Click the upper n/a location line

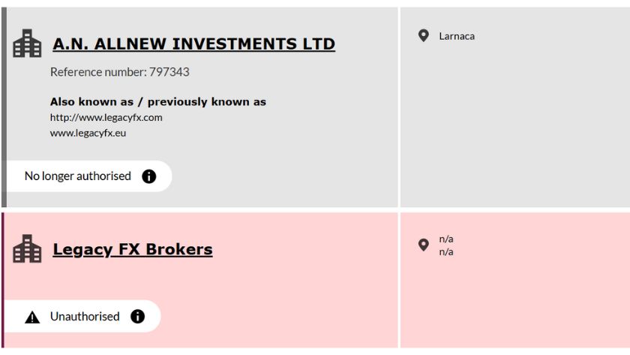tap(446, 239)
